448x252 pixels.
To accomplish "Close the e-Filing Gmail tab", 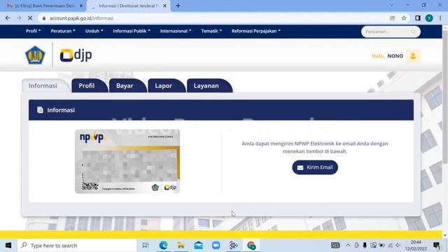I will pyautogui.click(x=81, y=6).
